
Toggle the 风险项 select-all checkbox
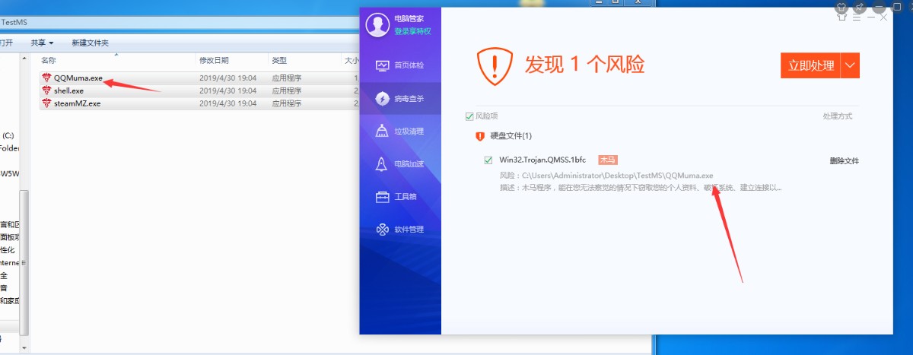469,116
